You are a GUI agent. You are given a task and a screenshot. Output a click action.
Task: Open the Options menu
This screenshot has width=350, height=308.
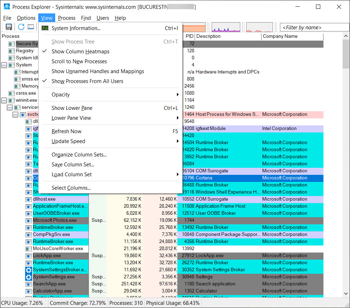click(26, 18)
